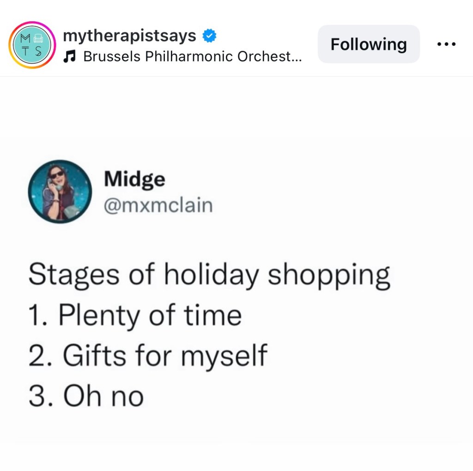Toggle the Following button

(369, 44)
